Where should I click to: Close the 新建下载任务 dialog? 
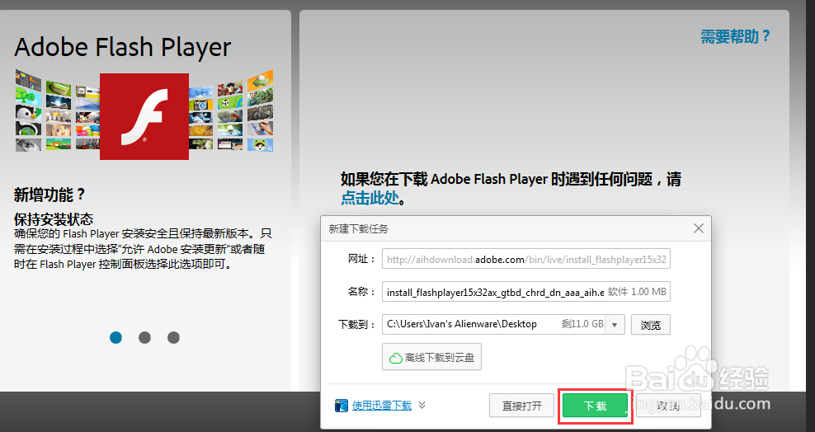699,228
